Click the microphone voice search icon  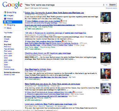point(104,5)
